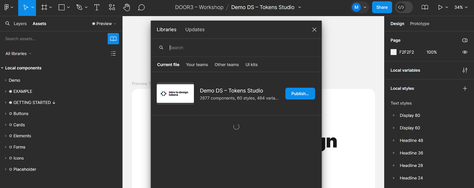Open the Figma main menu icon
The width and height of the screenshot is (474, 188).
7,7
